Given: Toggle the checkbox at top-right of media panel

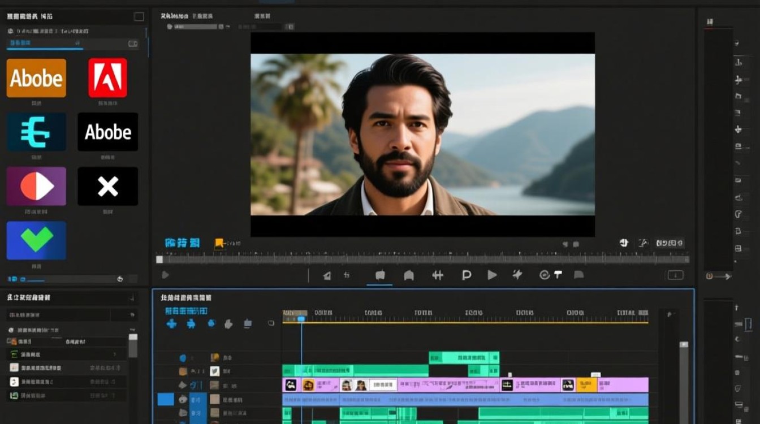Looking at the screenshot, I should 139,16.
